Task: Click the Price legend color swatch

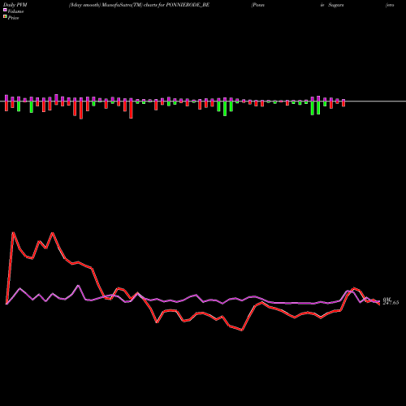Action: click(5, 17)
